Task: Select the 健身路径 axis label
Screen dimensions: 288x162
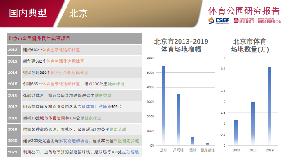Action: click(207, 150)
